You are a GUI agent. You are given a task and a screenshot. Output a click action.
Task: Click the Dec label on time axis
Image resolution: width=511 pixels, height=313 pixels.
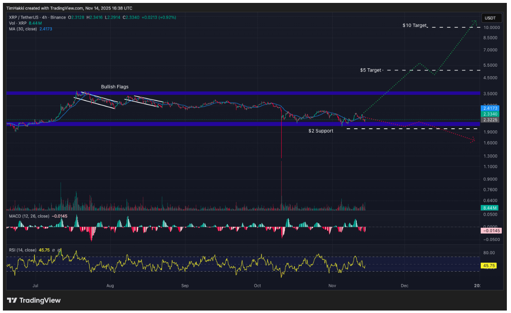pos(404,286)
